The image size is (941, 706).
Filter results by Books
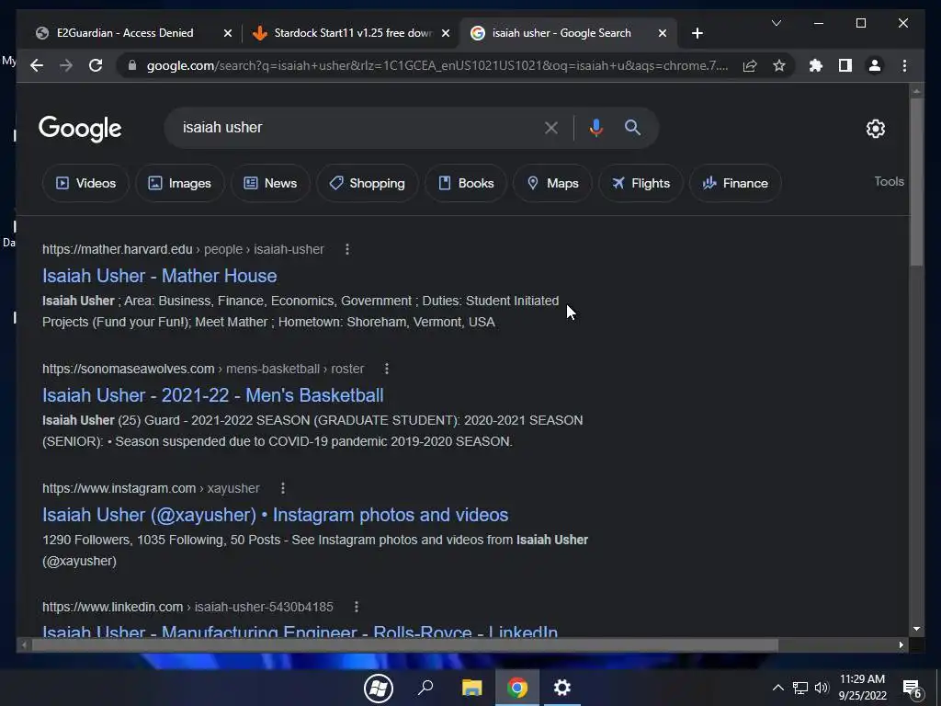click(x=466, y=183)
